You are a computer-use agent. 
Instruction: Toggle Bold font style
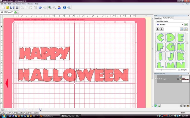click(x=158, y=29)
